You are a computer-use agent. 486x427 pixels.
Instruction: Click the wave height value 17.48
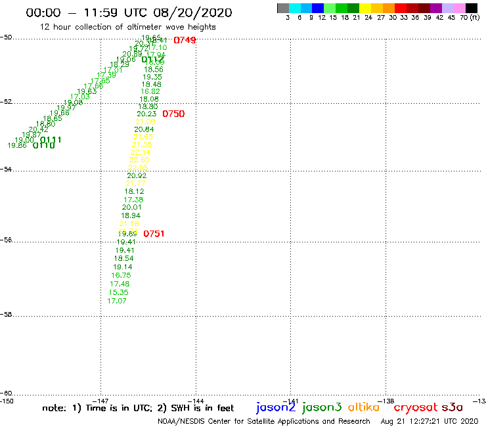pos(120,284)
